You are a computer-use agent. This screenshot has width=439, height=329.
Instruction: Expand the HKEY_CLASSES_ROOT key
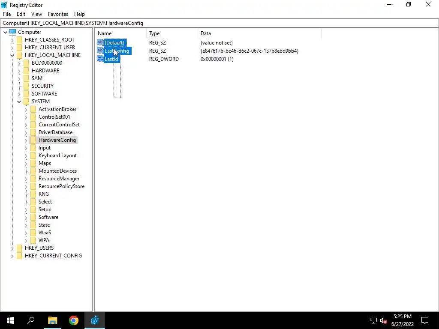[x=12, y=40]
